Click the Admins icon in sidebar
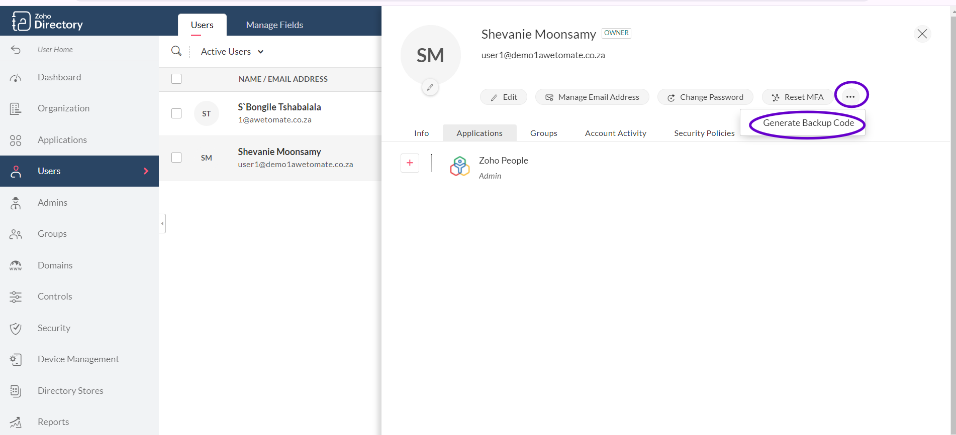This screenshot has height=435, width=956. 16,203
